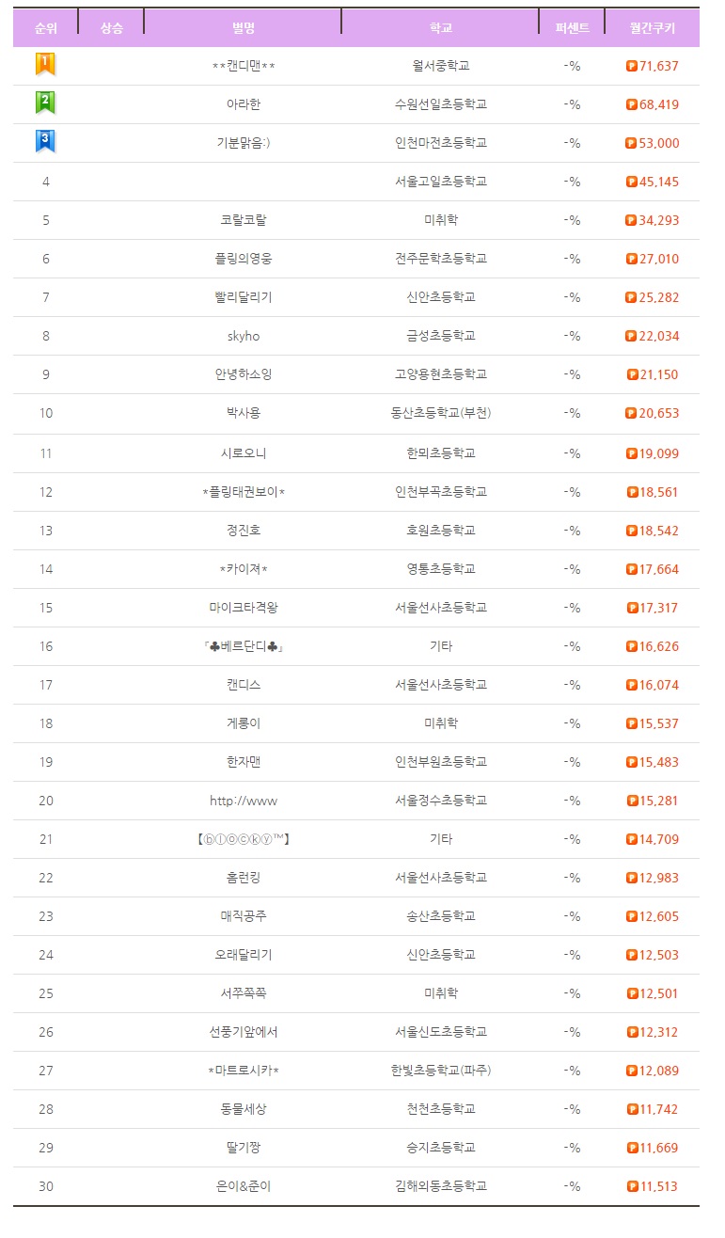725x1238 pixels.
Task: Open nickname **캔디맨** in rank one
Action: pos(244,66)
